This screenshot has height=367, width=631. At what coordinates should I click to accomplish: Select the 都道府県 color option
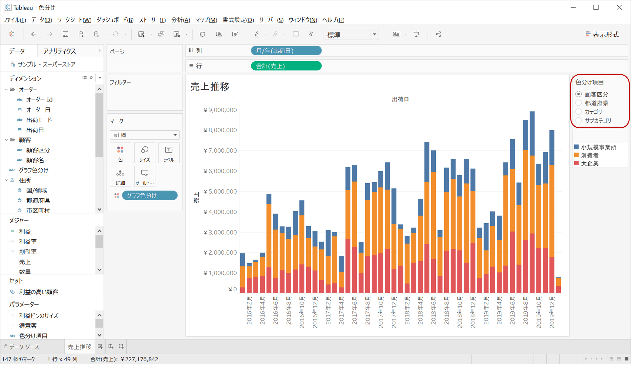pos(578,103)
